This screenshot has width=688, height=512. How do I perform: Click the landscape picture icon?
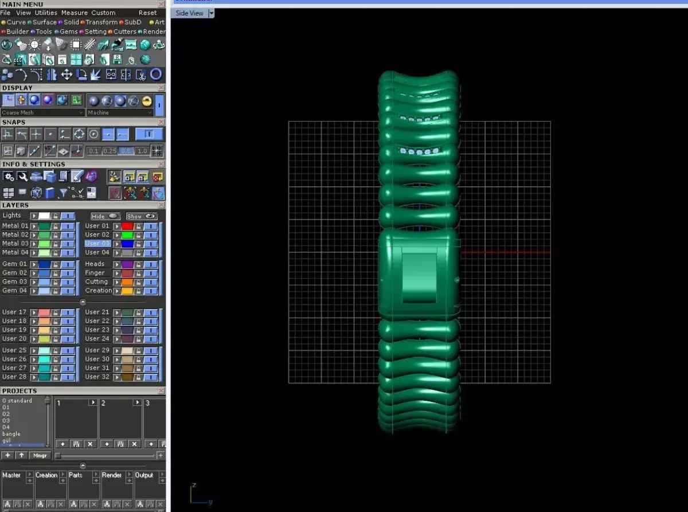coord(131,44)
